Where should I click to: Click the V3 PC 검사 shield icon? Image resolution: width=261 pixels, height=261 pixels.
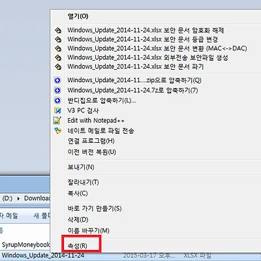pos(57,110)
